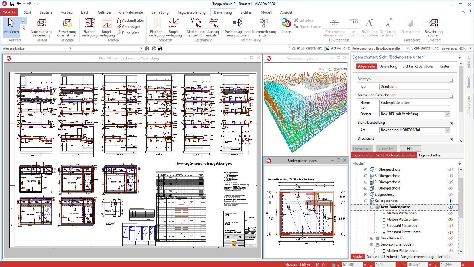Click the Laden icon
The image size is (474, 267).
pos(286,26)
